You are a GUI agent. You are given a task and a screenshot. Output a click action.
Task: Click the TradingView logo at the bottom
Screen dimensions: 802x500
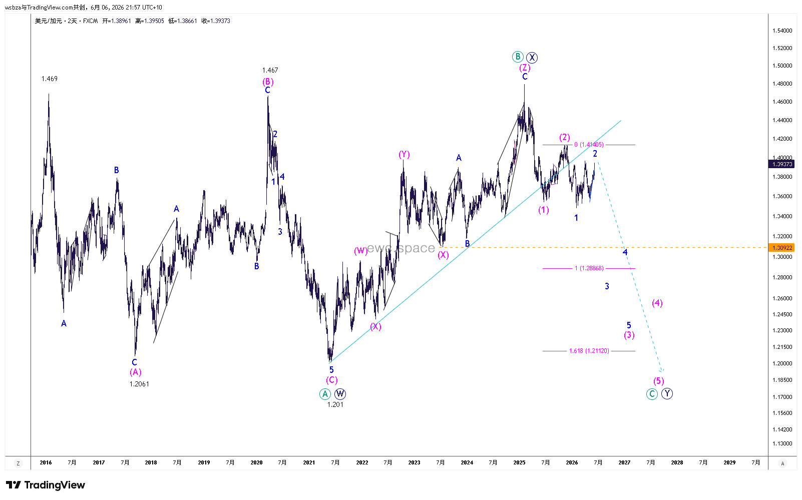(46, 485)
